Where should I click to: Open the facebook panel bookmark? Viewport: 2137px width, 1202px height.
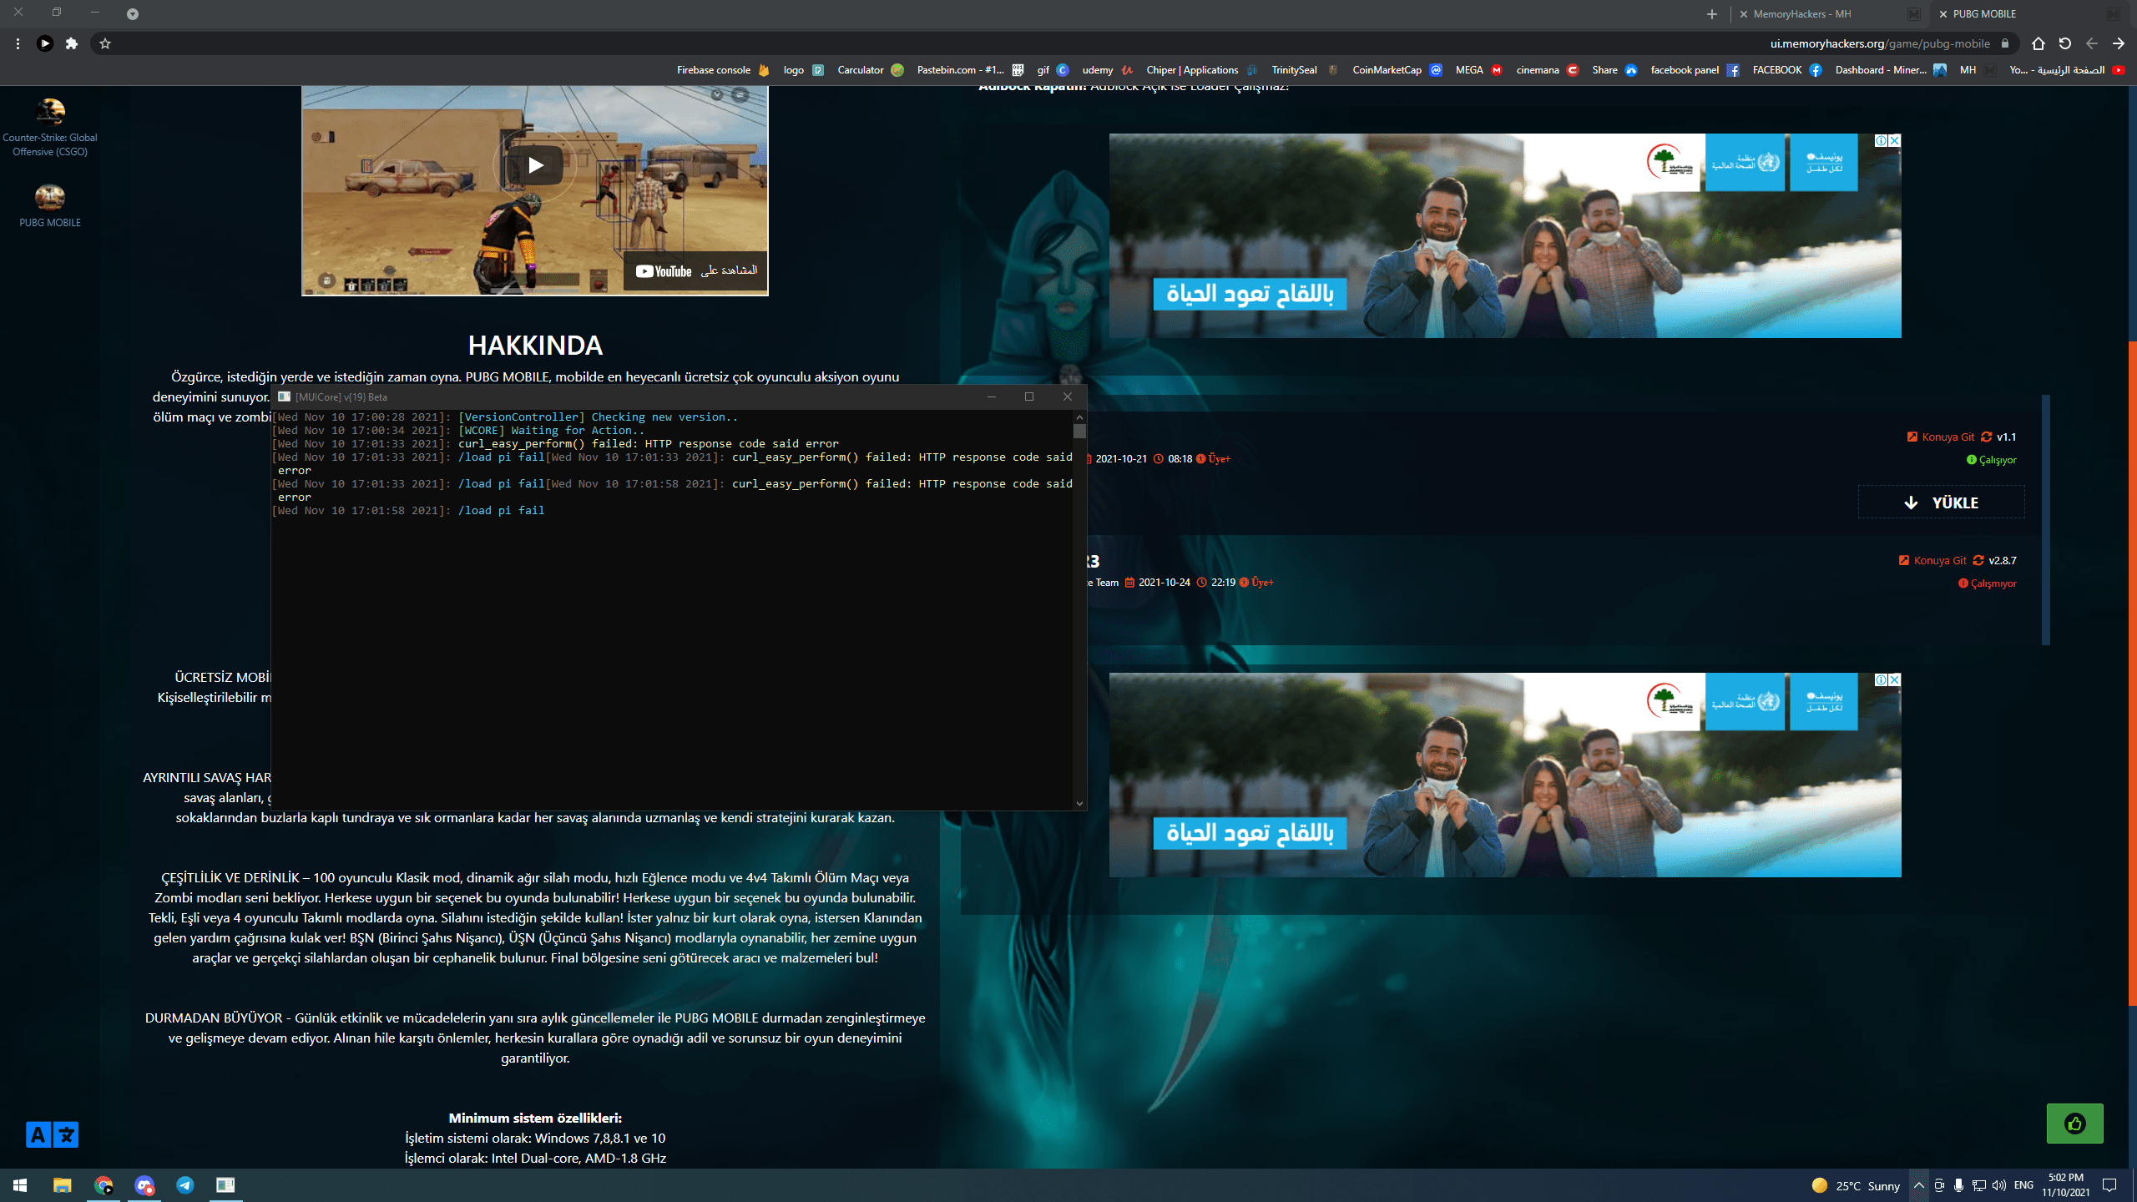click(x=1695, y=70)
